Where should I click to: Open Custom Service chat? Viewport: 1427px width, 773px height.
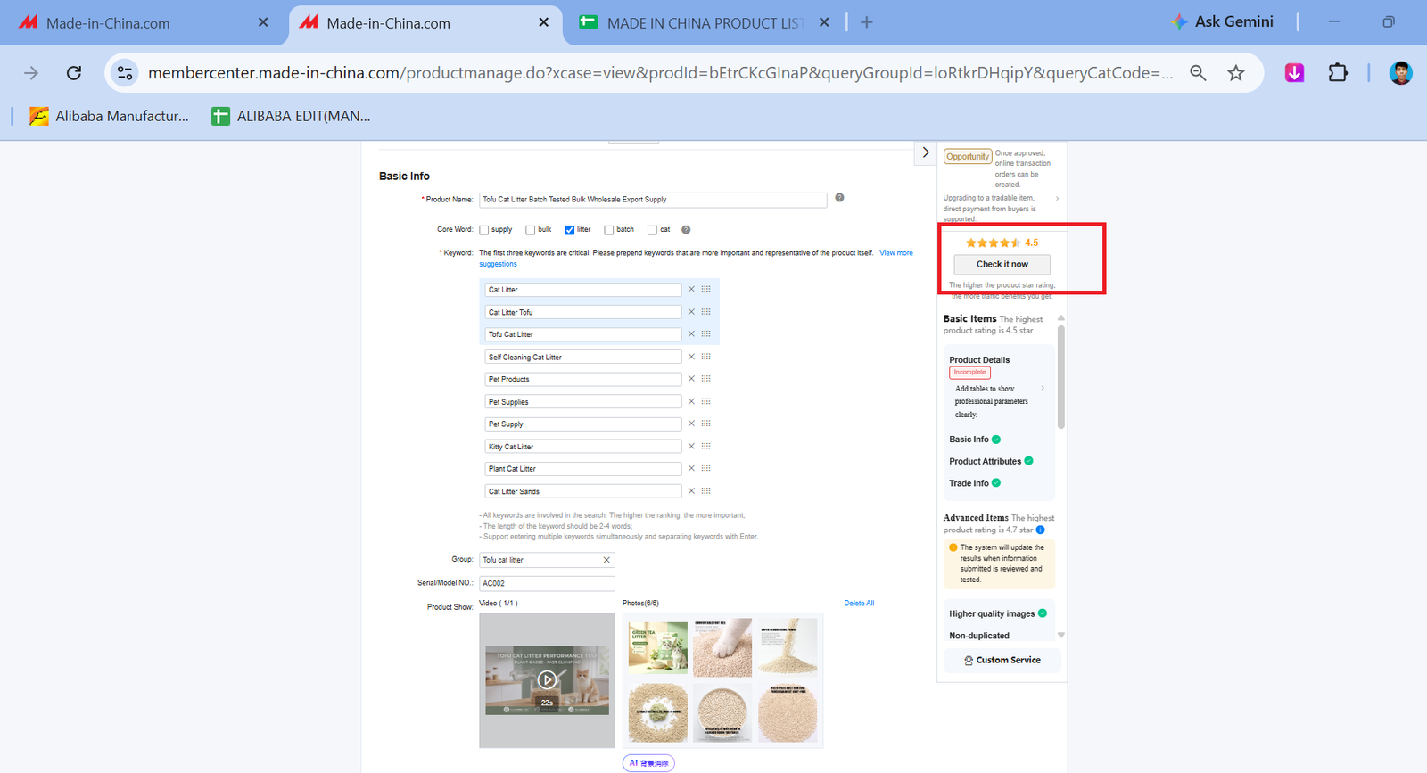click(x=1002, y=661)
